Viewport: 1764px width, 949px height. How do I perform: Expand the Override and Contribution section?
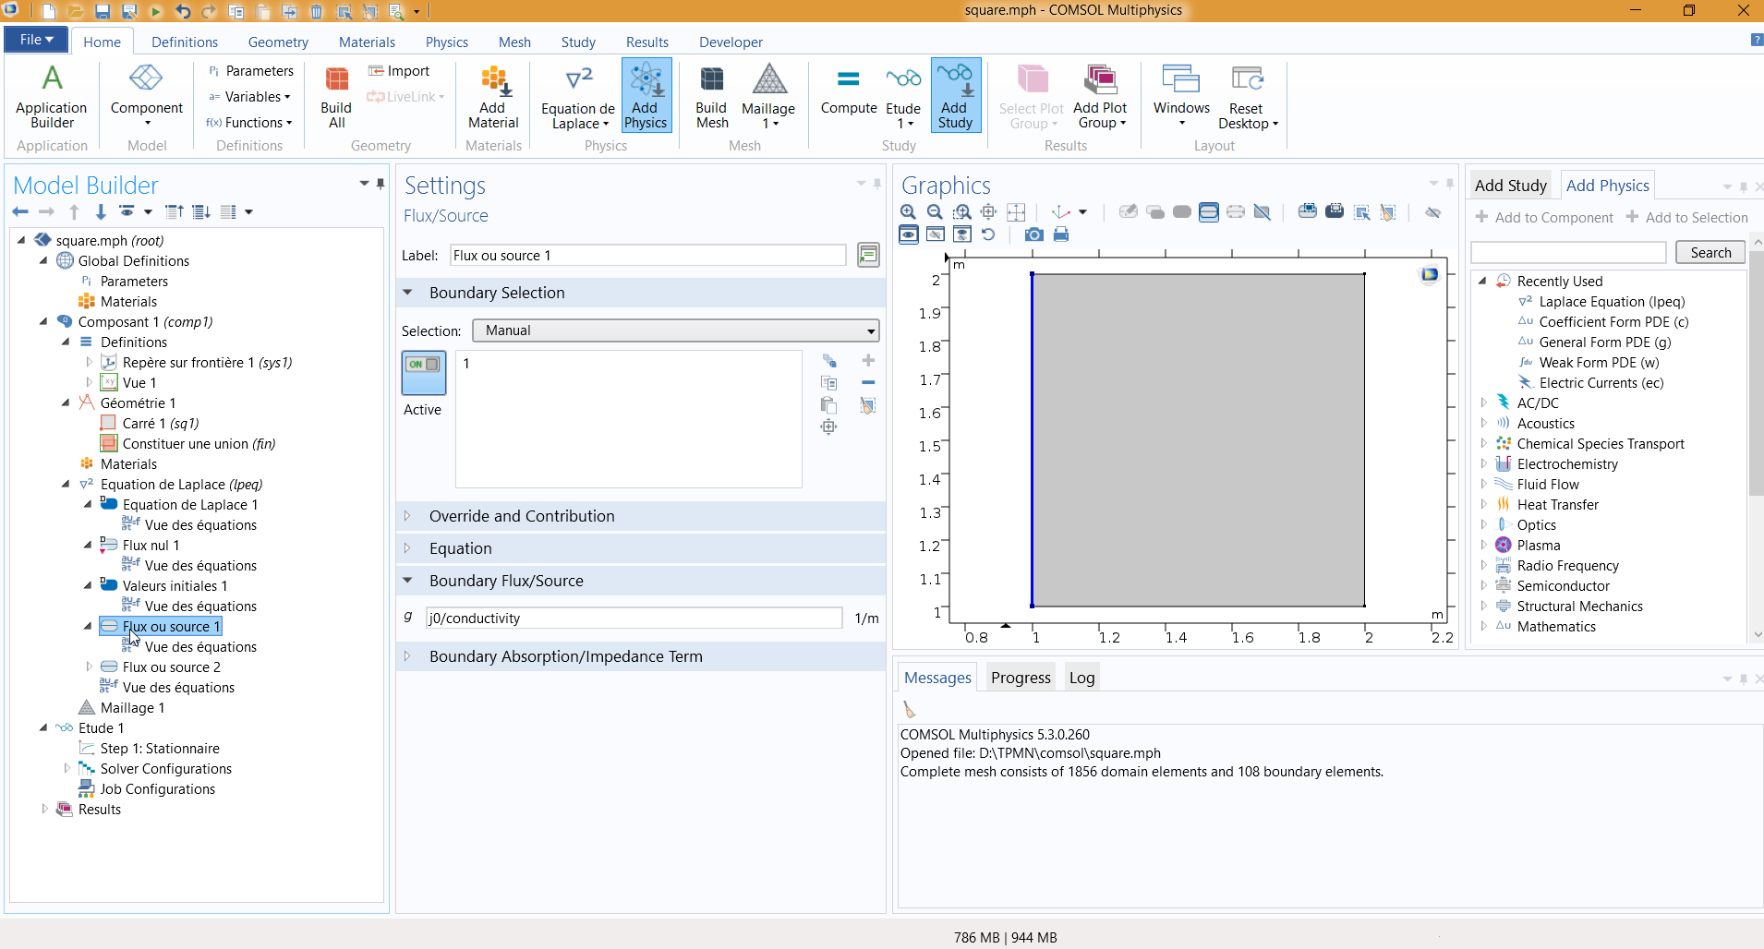point(522,516)
